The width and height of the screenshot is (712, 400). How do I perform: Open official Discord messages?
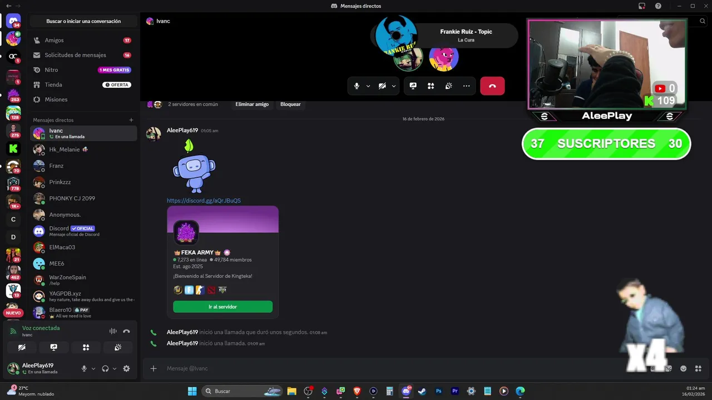click(x=83, y=231)
